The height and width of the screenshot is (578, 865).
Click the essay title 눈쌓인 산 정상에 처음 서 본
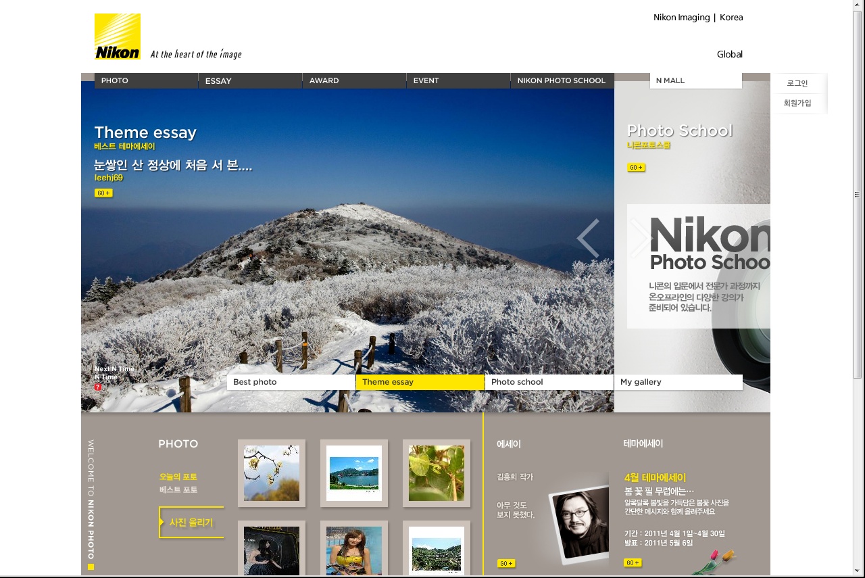click(x=173, y=165)
